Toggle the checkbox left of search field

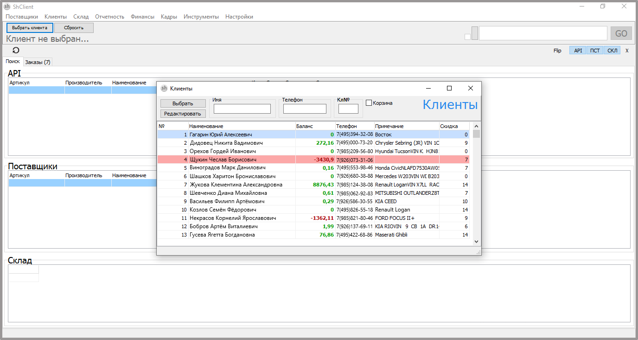tap(467, 37)
